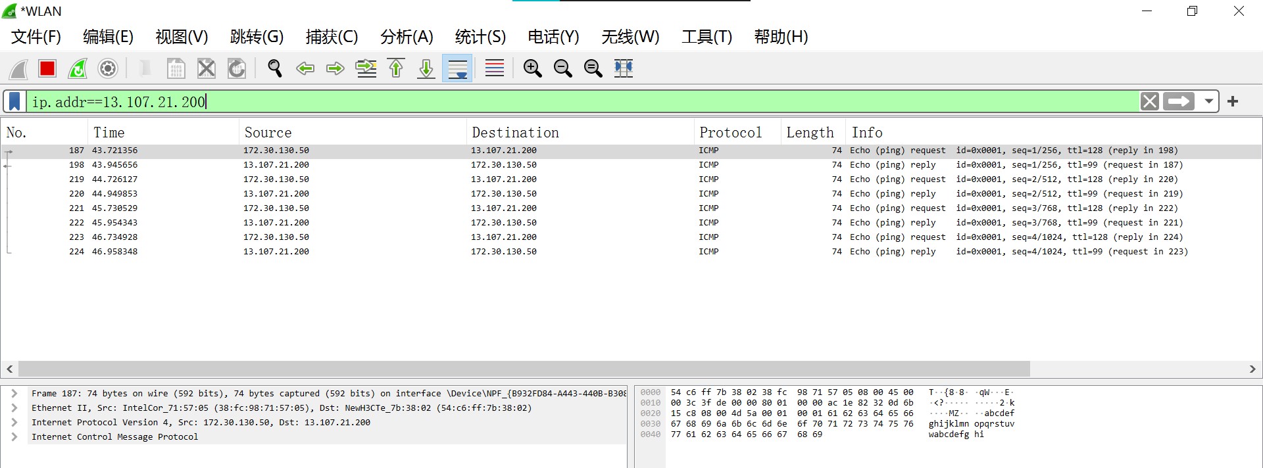Start capturing packets with the shark fin icon
Image resolution: width=1263 pixels, height=468 pixels.
(18, 68)
